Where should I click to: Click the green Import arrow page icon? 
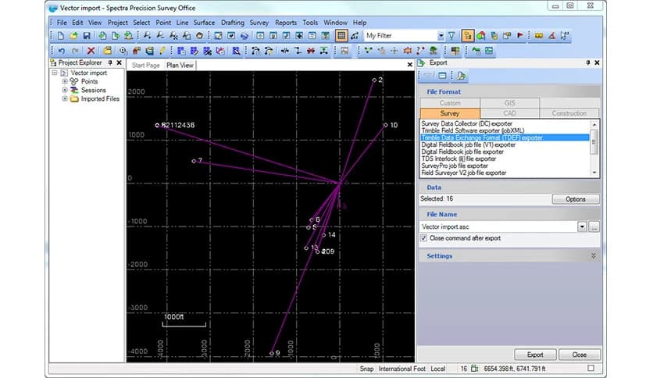click(102, 36)
